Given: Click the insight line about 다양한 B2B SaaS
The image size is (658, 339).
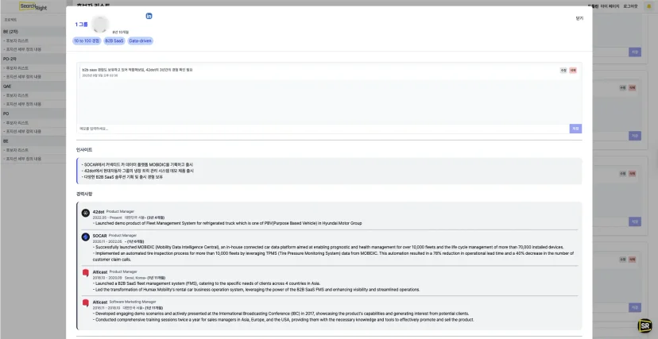Looking at the screenshot, I should [122, 177].
